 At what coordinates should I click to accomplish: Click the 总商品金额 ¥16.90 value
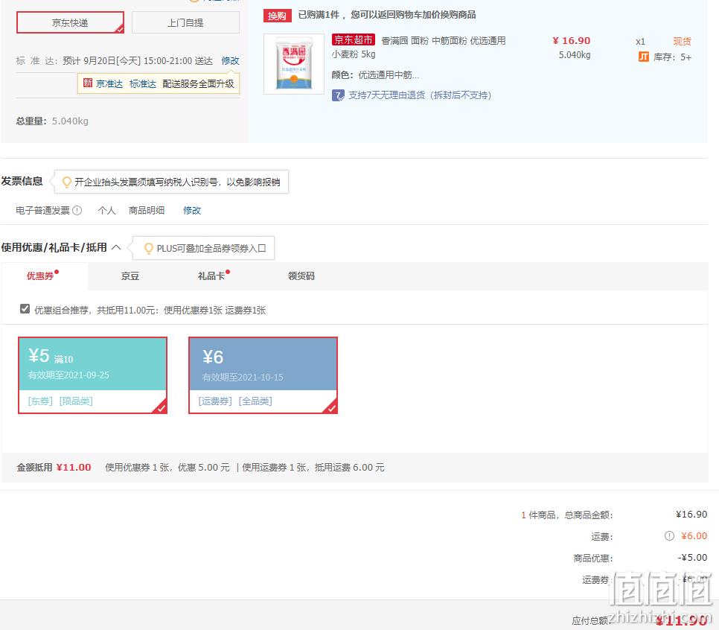tap(691, 515)
